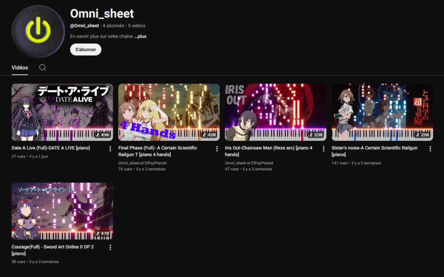Viewport: 444px width, 277px height.
Task: Click title Final Phase (Full)- A Certain Scientific Railgun T
Action: [x=158, y=151]
